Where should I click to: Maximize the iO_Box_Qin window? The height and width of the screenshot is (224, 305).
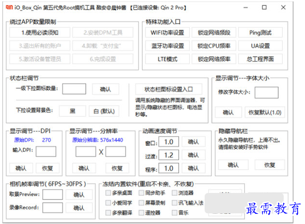tap(264, 7)
